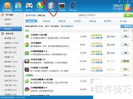Open 软件卸载 trash can icon

[51, 7]
